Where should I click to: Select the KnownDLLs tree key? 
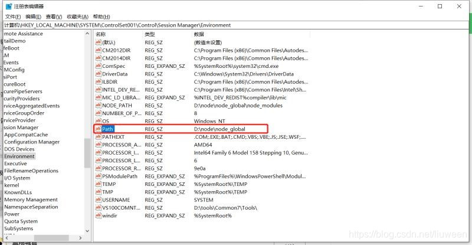[18, 192]
